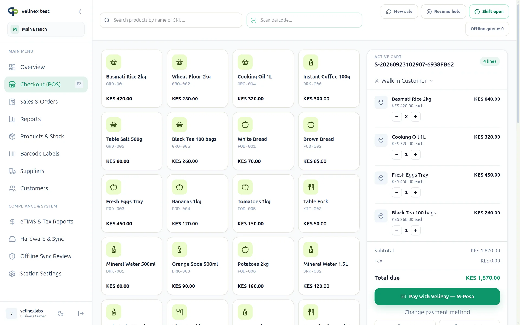Click the Basmati Rice 2kg basket icon
520x325 pixels.
(114, 62)
